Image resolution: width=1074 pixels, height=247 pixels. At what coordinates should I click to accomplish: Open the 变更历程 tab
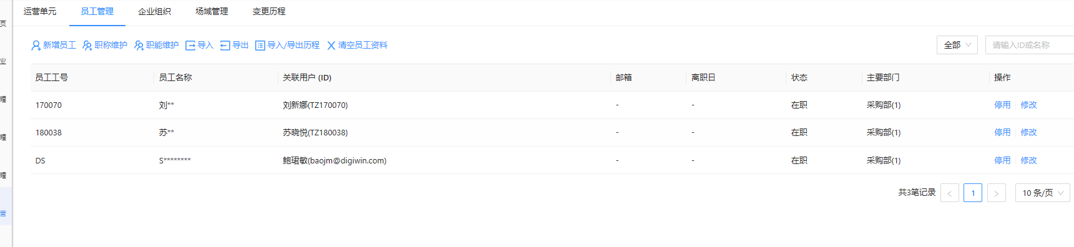tap(269, 12)
